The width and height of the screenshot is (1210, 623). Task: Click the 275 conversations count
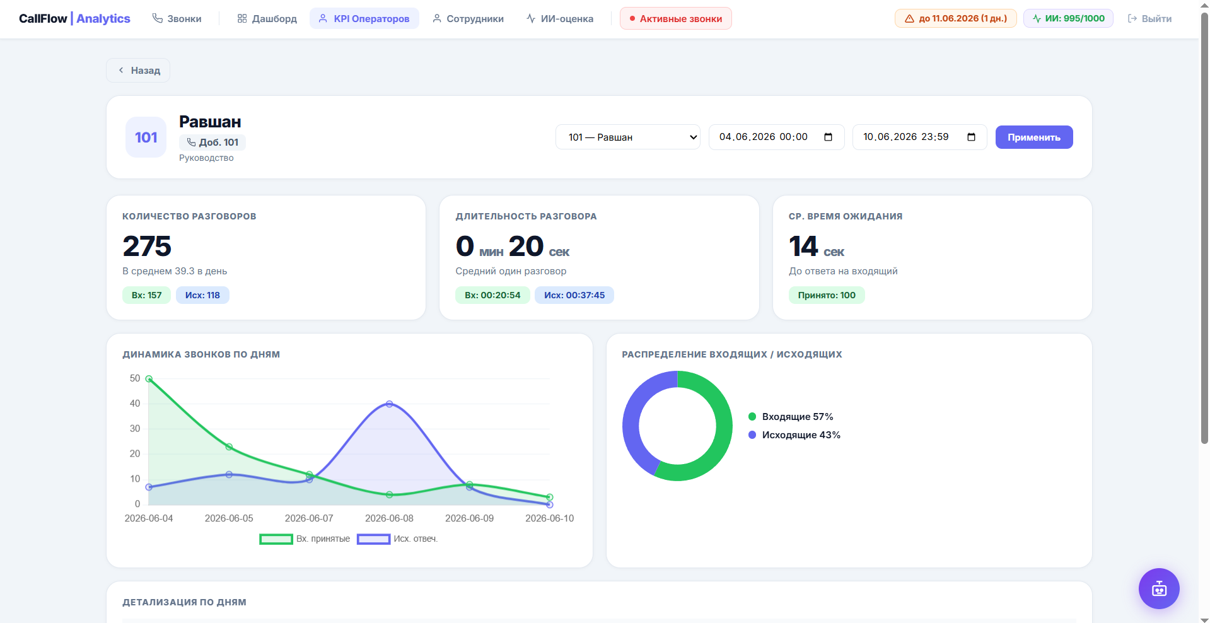click(x=147, y=246)
